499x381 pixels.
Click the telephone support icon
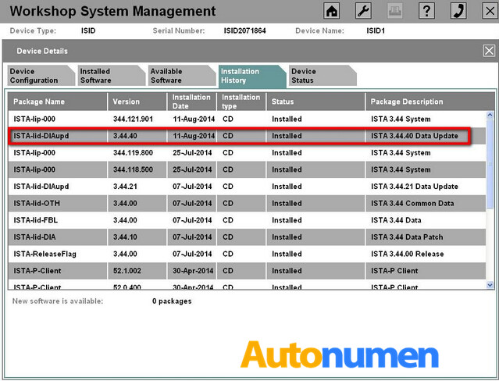[x=458, y=11]
